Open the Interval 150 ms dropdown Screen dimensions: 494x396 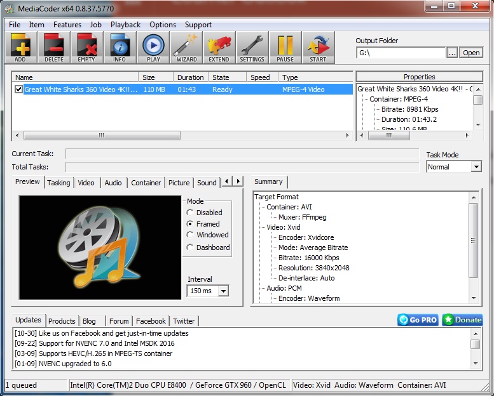click(x=223, y=291)
